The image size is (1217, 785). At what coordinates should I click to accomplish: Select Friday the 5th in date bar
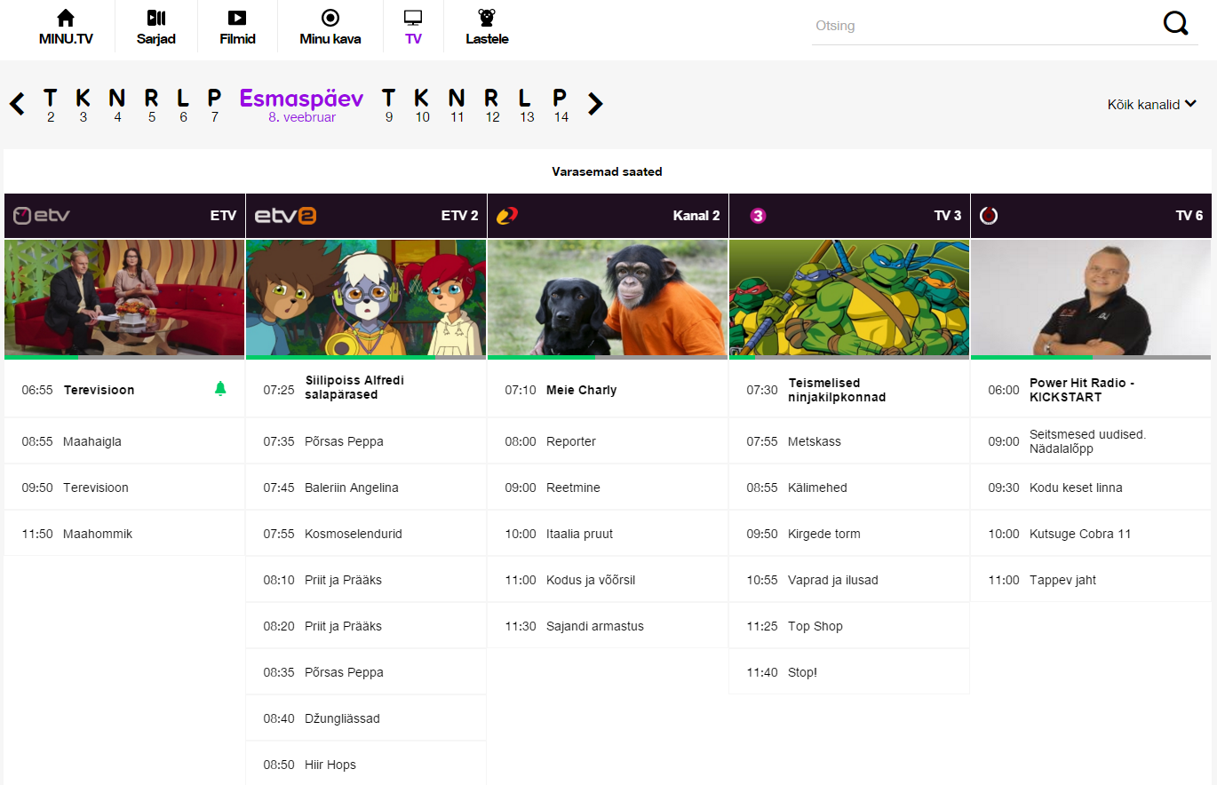click(151, 105)
